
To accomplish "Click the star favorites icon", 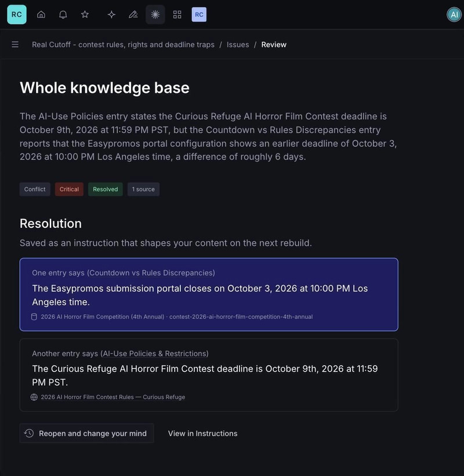I will click(x=85, y=14).
